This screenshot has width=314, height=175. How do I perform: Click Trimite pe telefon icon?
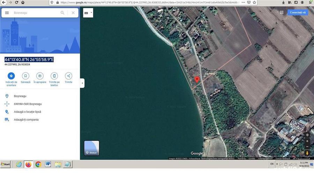coord(54,76)
